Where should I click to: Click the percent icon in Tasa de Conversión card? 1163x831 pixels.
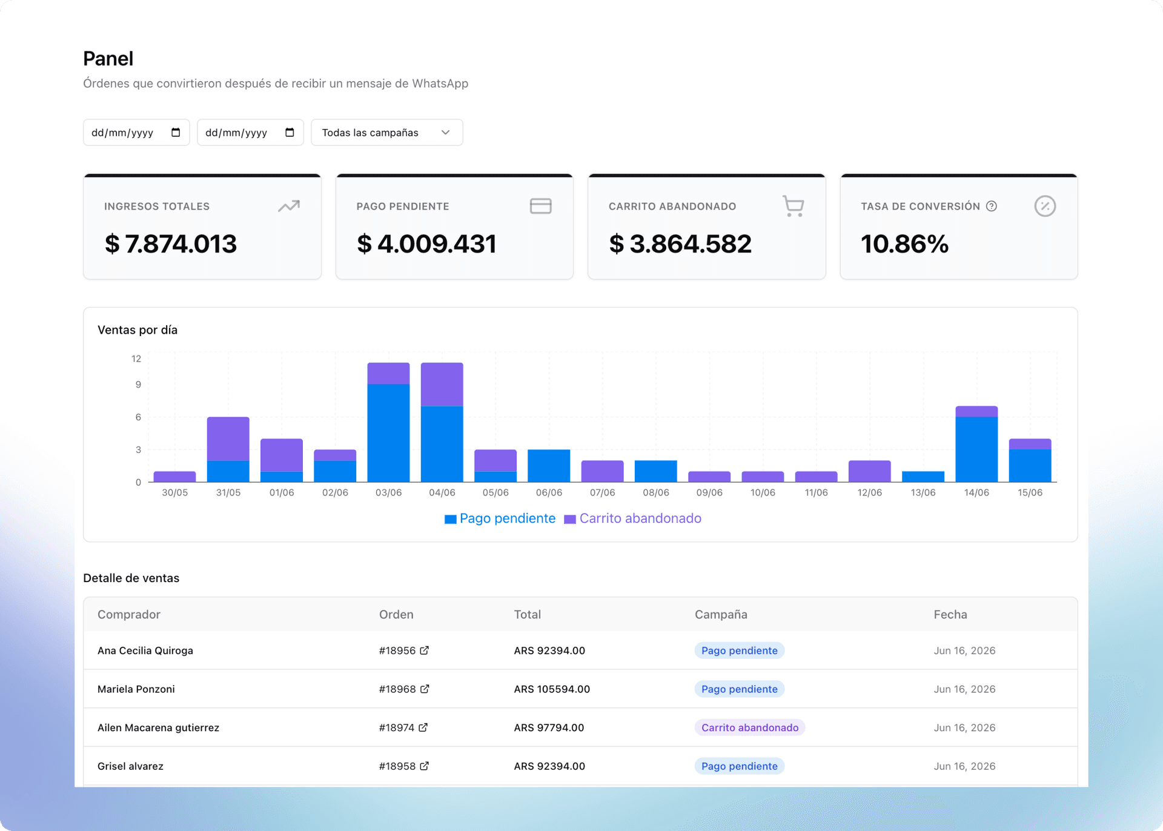point(1045,206)
